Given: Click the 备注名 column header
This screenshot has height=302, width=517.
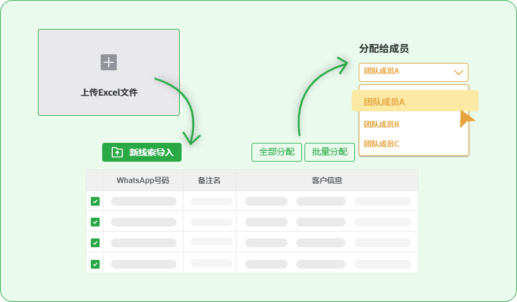Looking at the screenshot, I should [209, 181].
